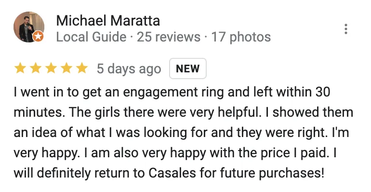
Task: Click the Local Guide label
Action: click(x=92, y=37)
